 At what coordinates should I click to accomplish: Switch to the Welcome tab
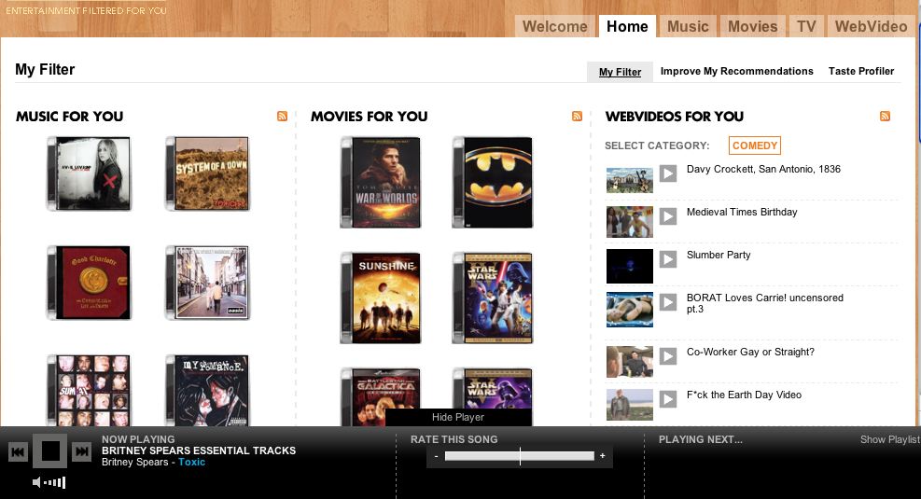pyautogui.click(x=554, y=26)
